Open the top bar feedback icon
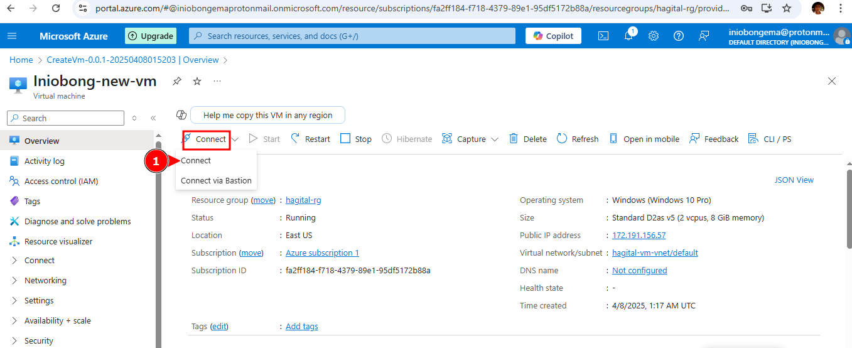The width and height of the screenshot is (852, 348). 704,36
